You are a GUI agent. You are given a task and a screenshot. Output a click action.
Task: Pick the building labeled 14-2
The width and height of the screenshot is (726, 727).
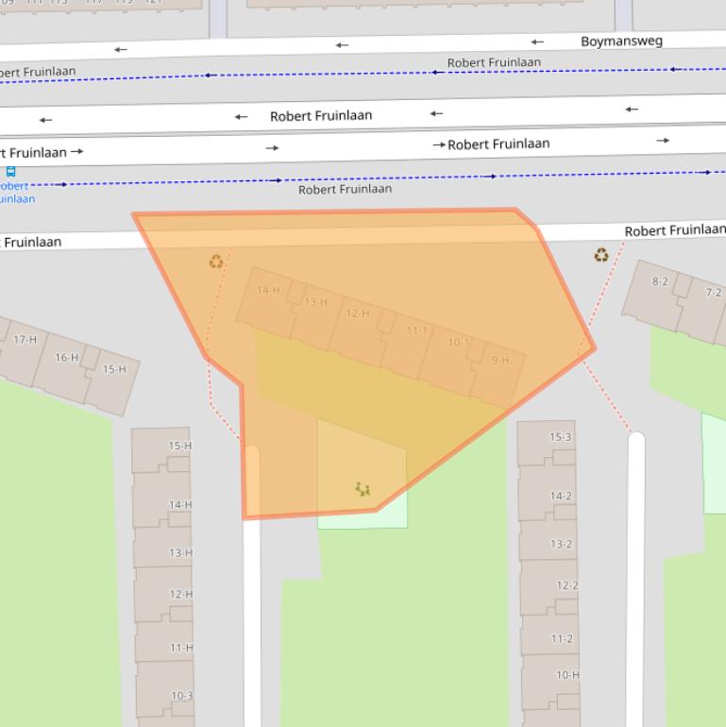(x=560, y=496)
